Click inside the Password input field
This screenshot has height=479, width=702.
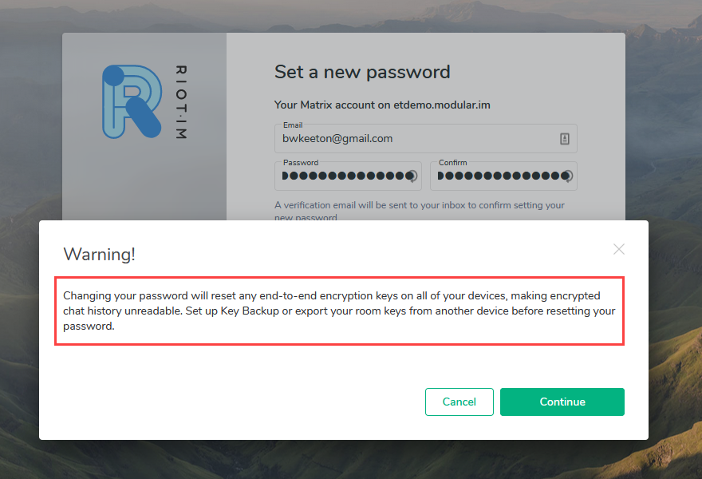343,176
